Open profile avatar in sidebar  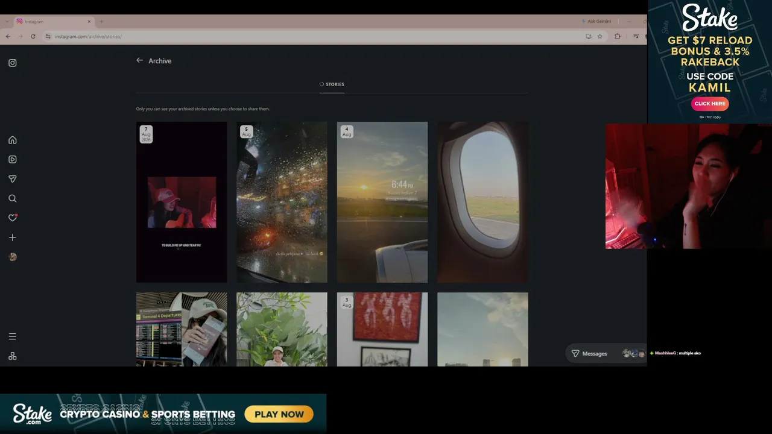click(x=12, y=257)
